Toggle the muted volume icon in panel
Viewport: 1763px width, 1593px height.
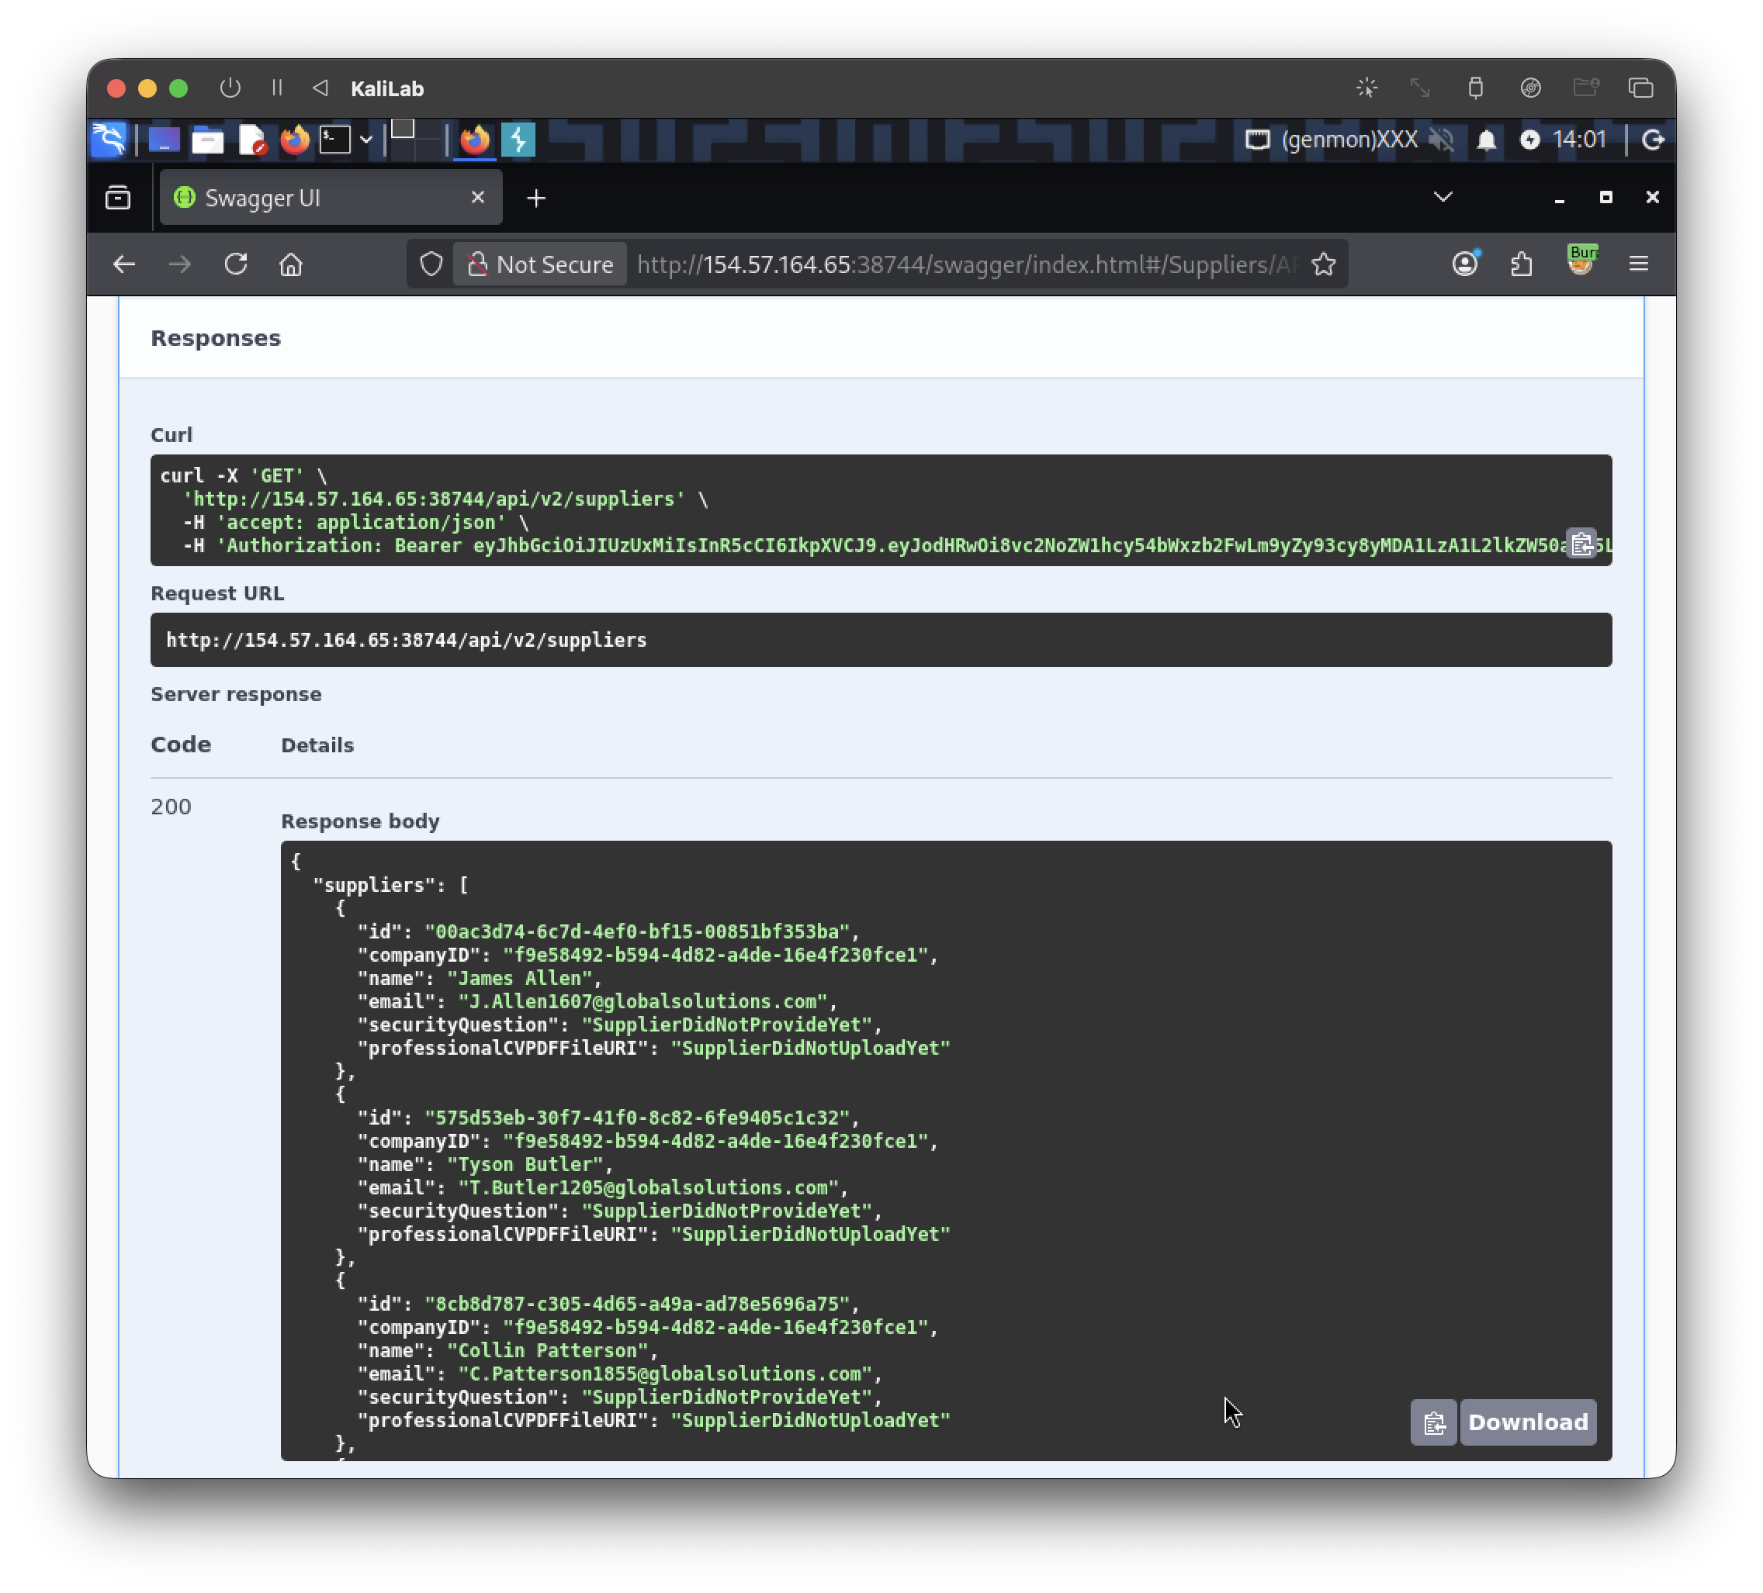pos(1441,140)
